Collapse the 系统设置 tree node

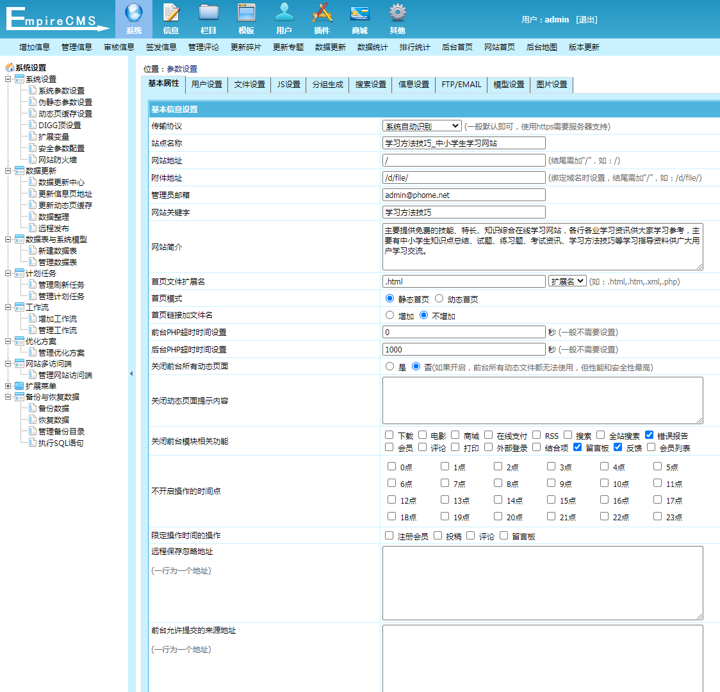tap(8, 79)
